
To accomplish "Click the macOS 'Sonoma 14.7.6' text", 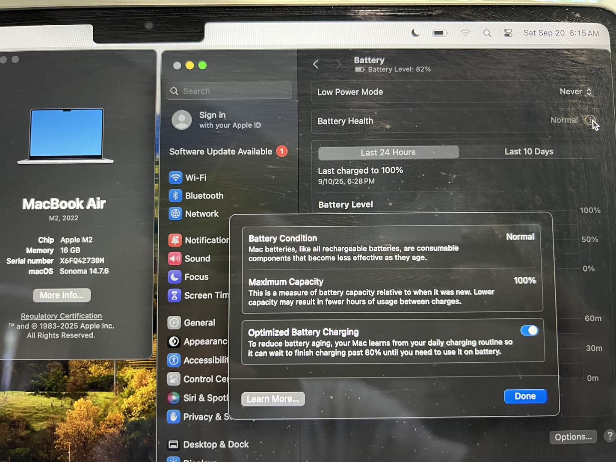I will (x=84, y=271).
